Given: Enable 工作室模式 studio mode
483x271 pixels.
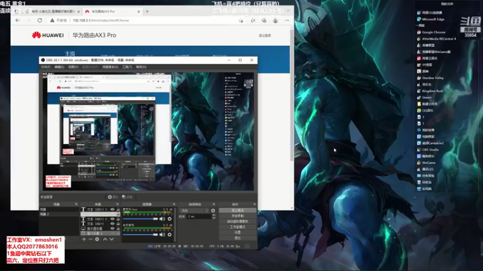Looking at the screenshot, I should click(x=237, y=227).
